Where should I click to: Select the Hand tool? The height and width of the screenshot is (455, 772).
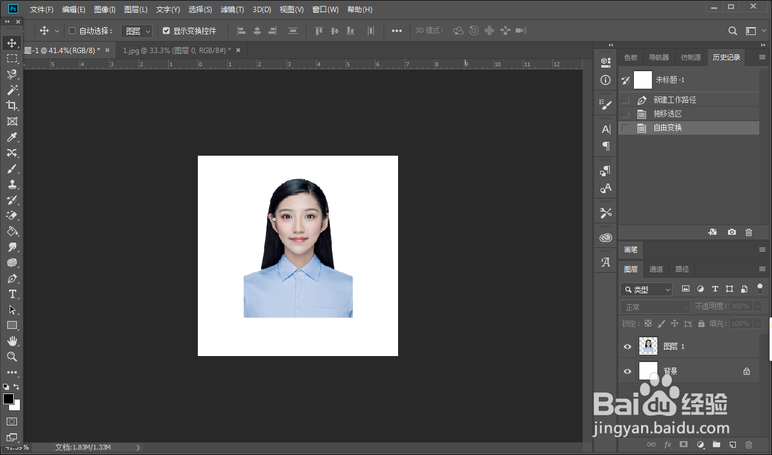(12, 341)
